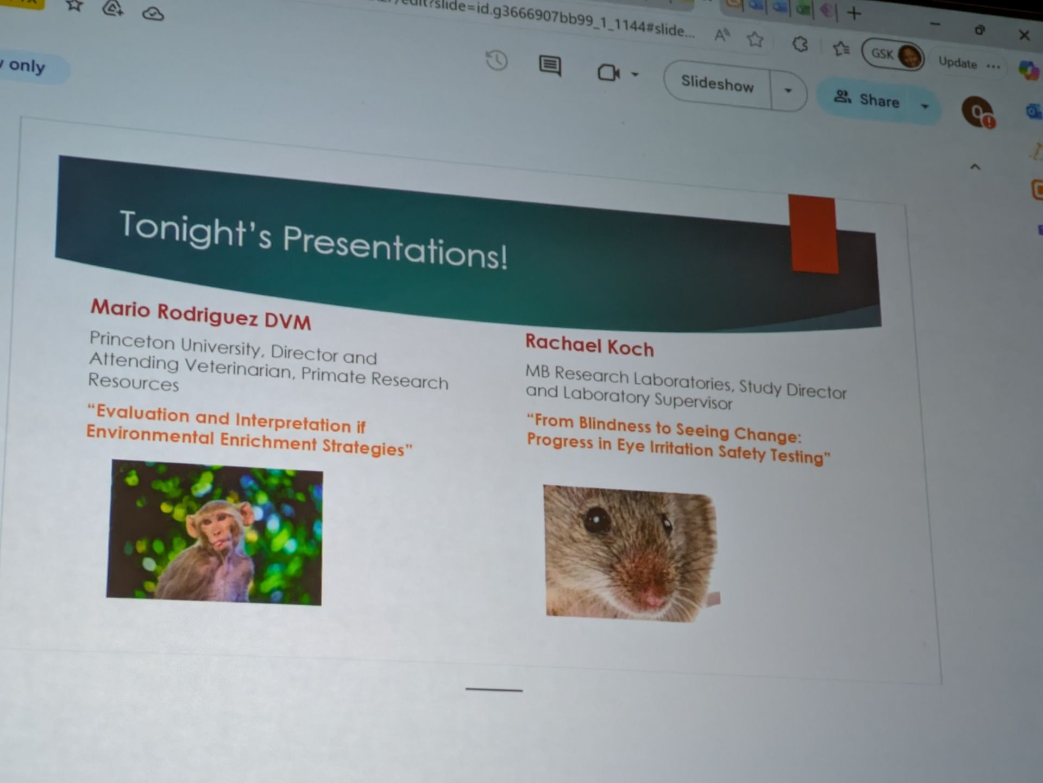This screenshot has width=1043, height=783.
Task: Open Outlook icon in browser sidebar
Action: click(1033, 111)
